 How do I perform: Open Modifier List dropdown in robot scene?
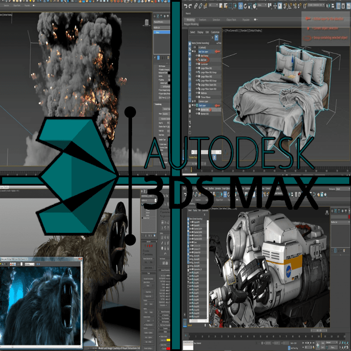(340, 222)
